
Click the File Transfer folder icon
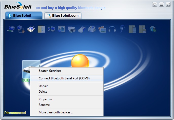tap(41, 29)
